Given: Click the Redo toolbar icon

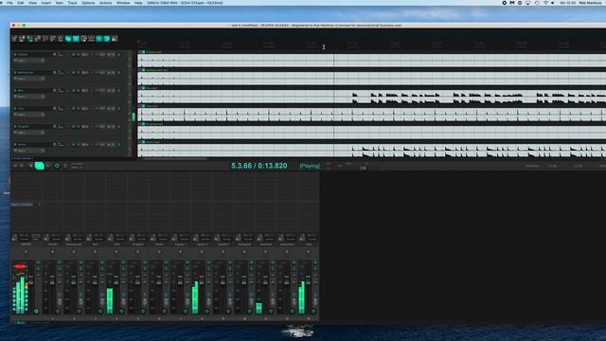Looking at the screenshot, I should coord(53,39).
